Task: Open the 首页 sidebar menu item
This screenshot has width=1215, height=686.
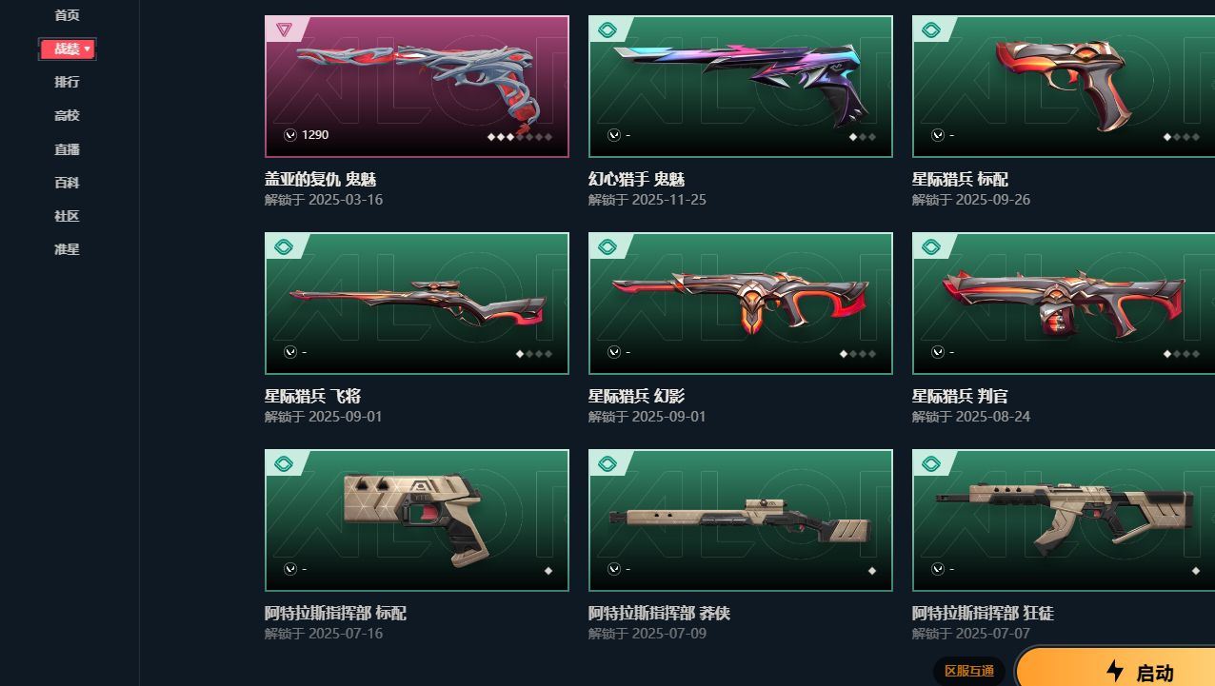Action: coord(67,15)
